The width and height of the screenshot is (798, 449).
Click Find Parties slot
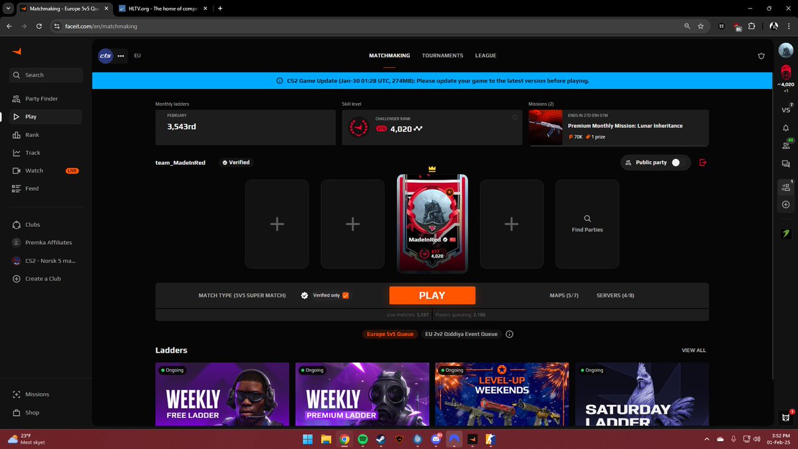coord(587,224)
